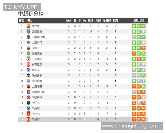The image size is (166, 133).
Task: Click the 上海海港 team badge
Action: point(28,86)
